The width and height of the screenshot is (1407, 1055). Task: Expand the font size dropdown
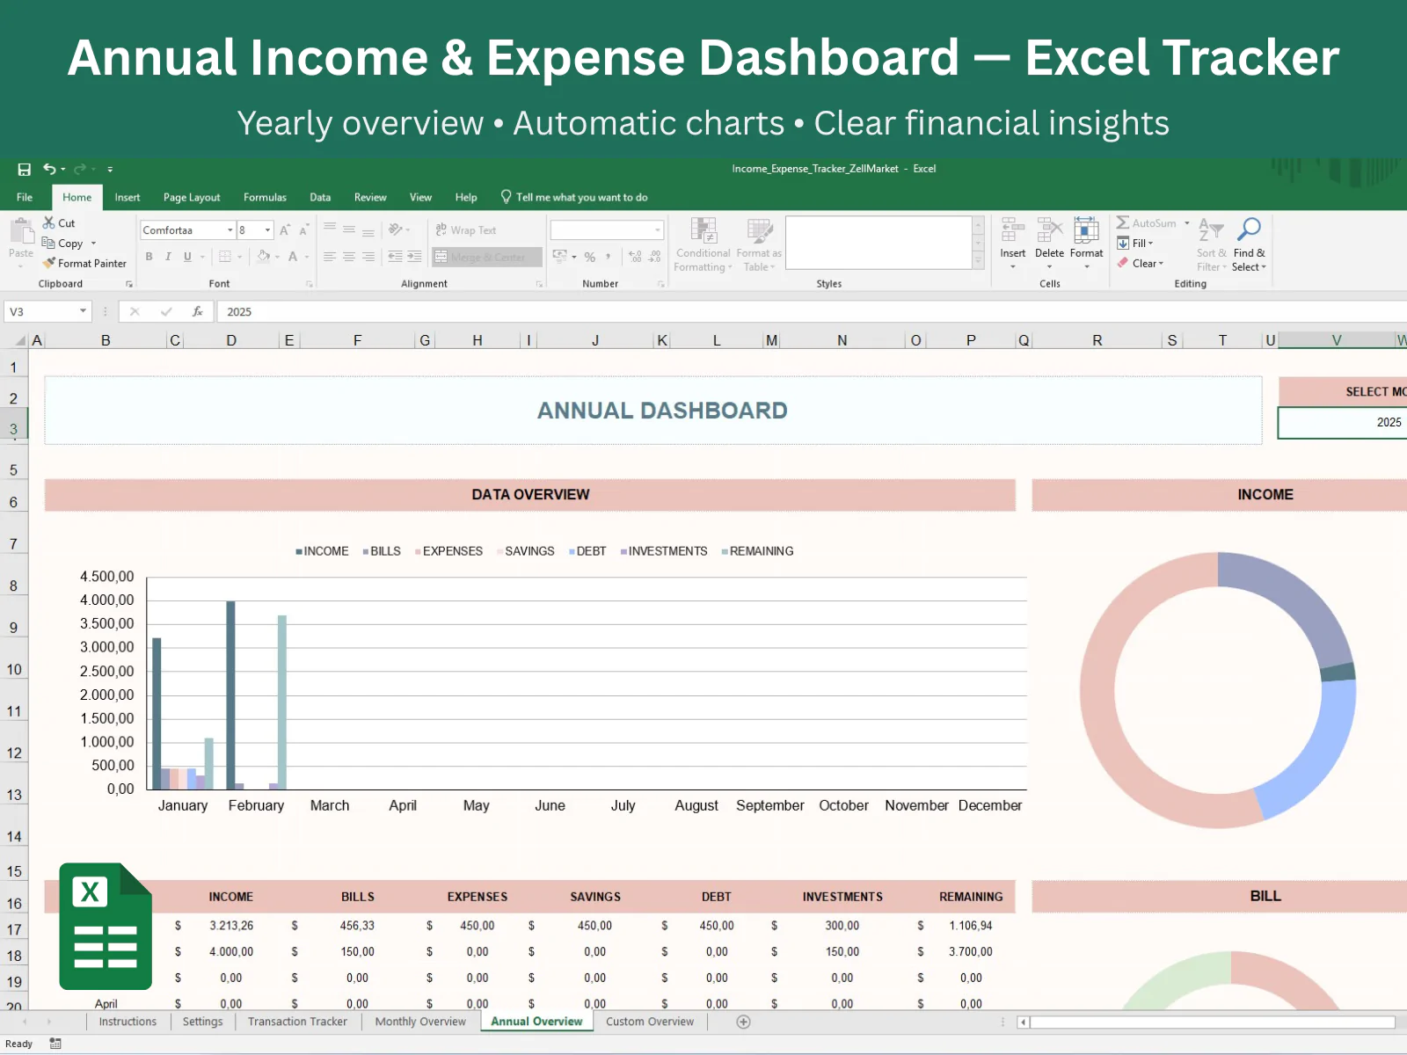click(x=267, y=230)
